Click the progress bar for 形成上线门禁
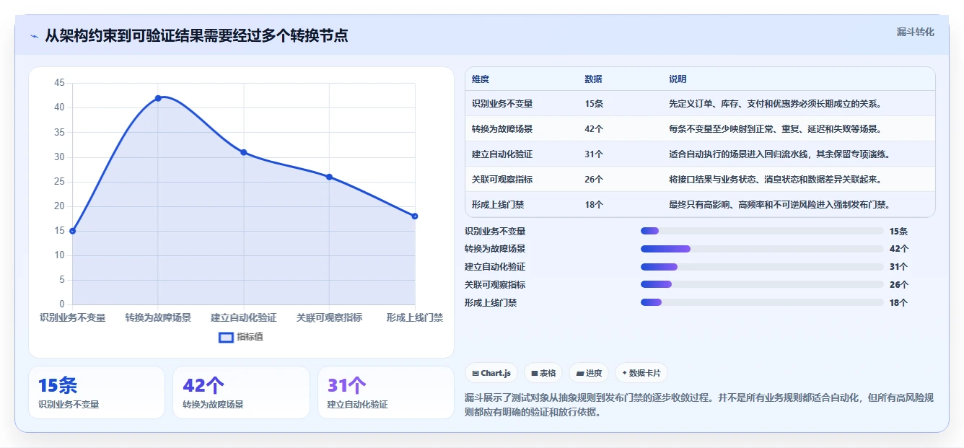 762,302
